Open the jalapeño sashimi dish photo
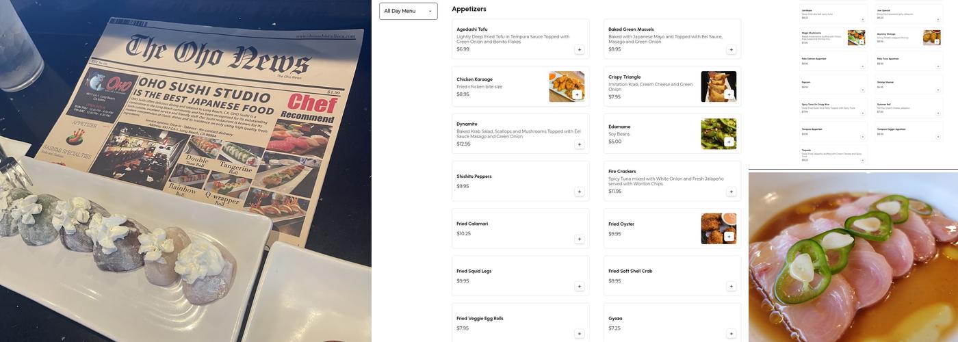The image size is (958, 342). tap(853, 257)
